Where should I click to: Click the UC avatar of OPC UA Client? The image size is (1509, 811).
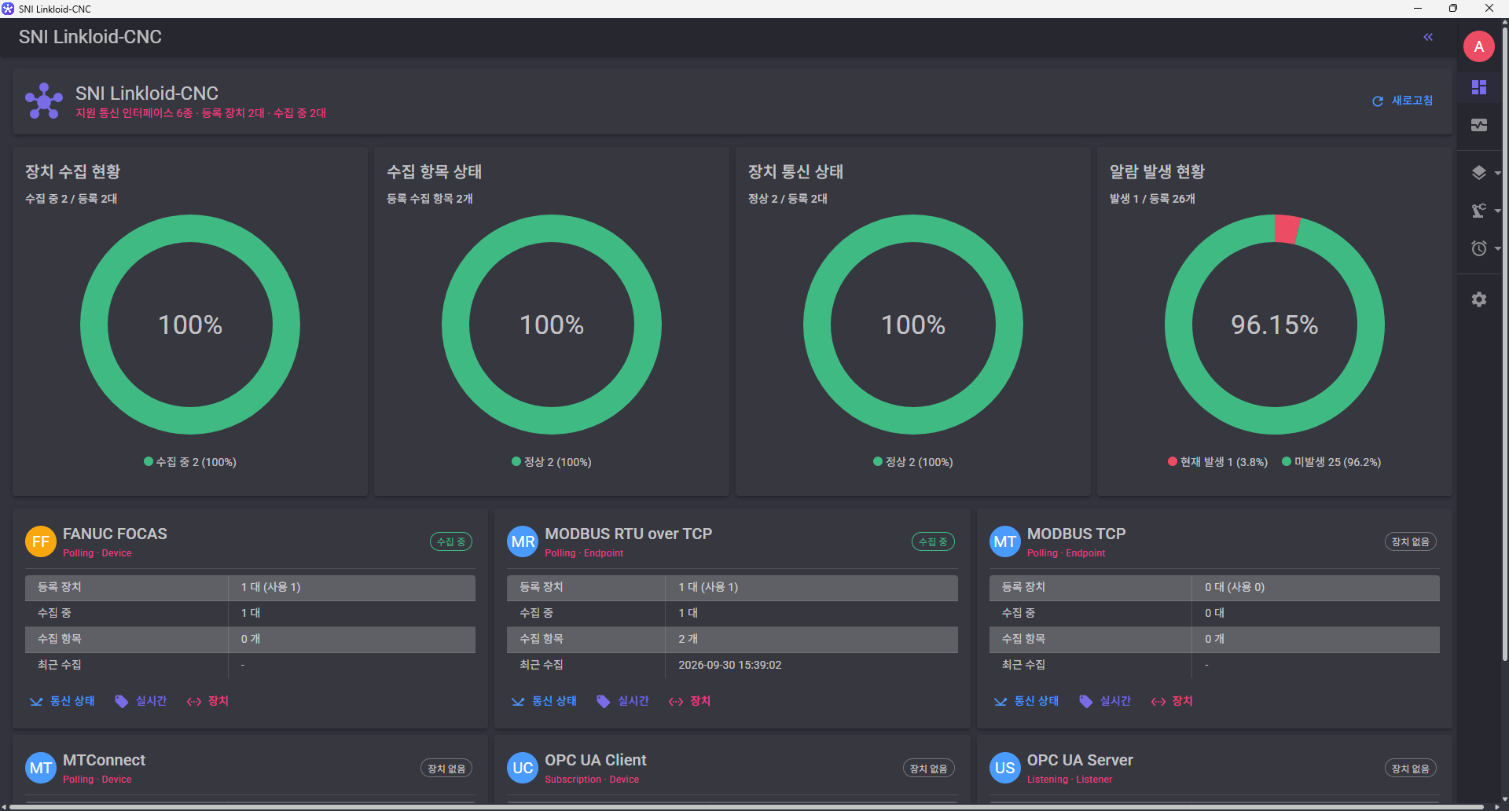pos(523,768)
